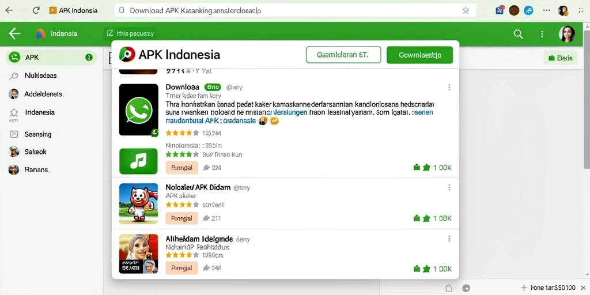590x295 pixels.
Task: Open the brown round extension icon
Action: pyautogui.click(x=514, y=10)
